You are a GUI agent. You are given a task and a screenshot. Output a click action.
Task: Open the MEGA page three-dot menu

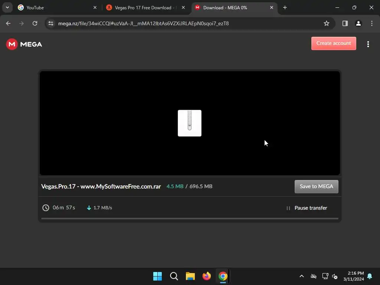pos(368,44)
